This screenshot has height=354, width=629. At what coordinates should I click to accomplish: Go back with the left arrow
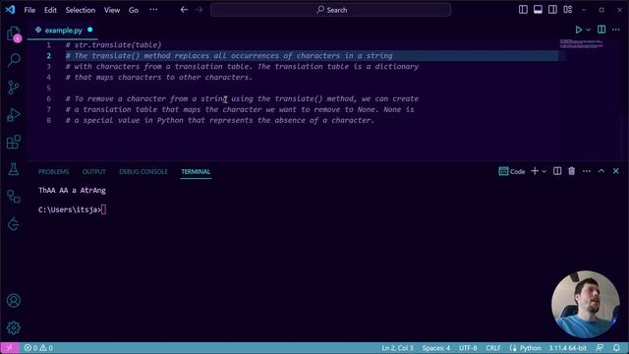[184, 10]
